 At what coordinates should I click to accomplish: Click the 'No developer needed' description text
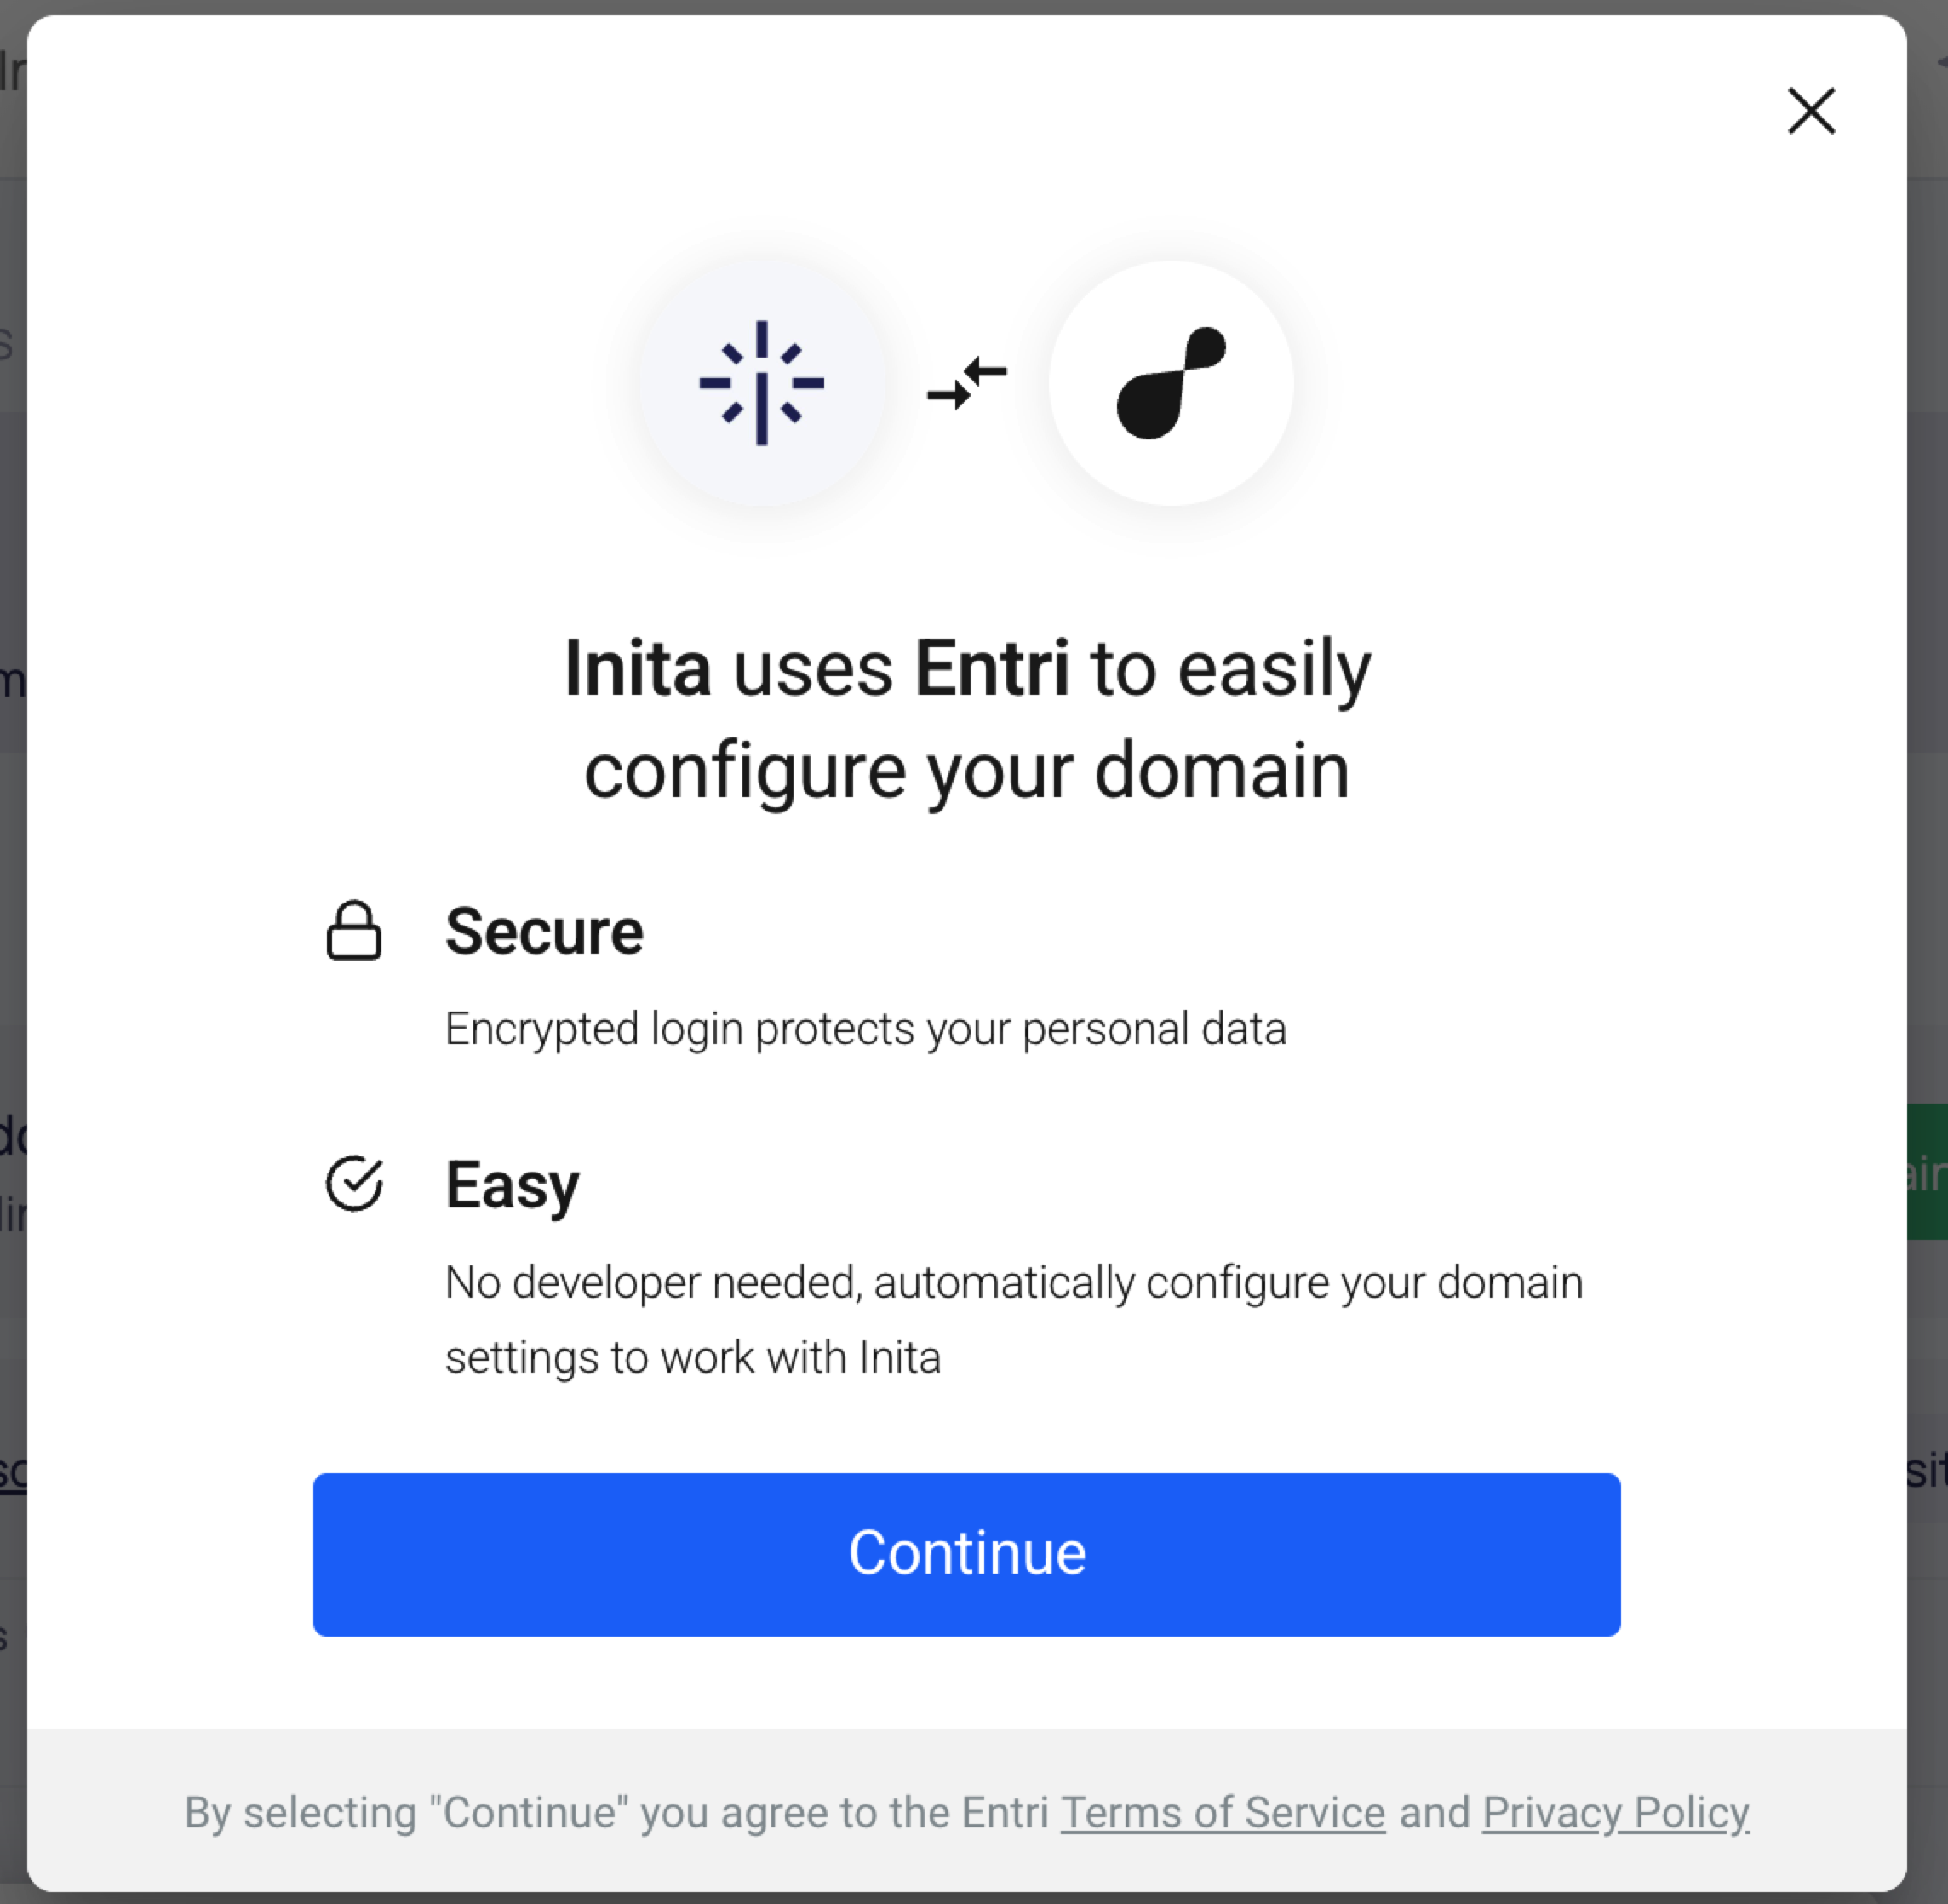click(x=1014, y=1319)
